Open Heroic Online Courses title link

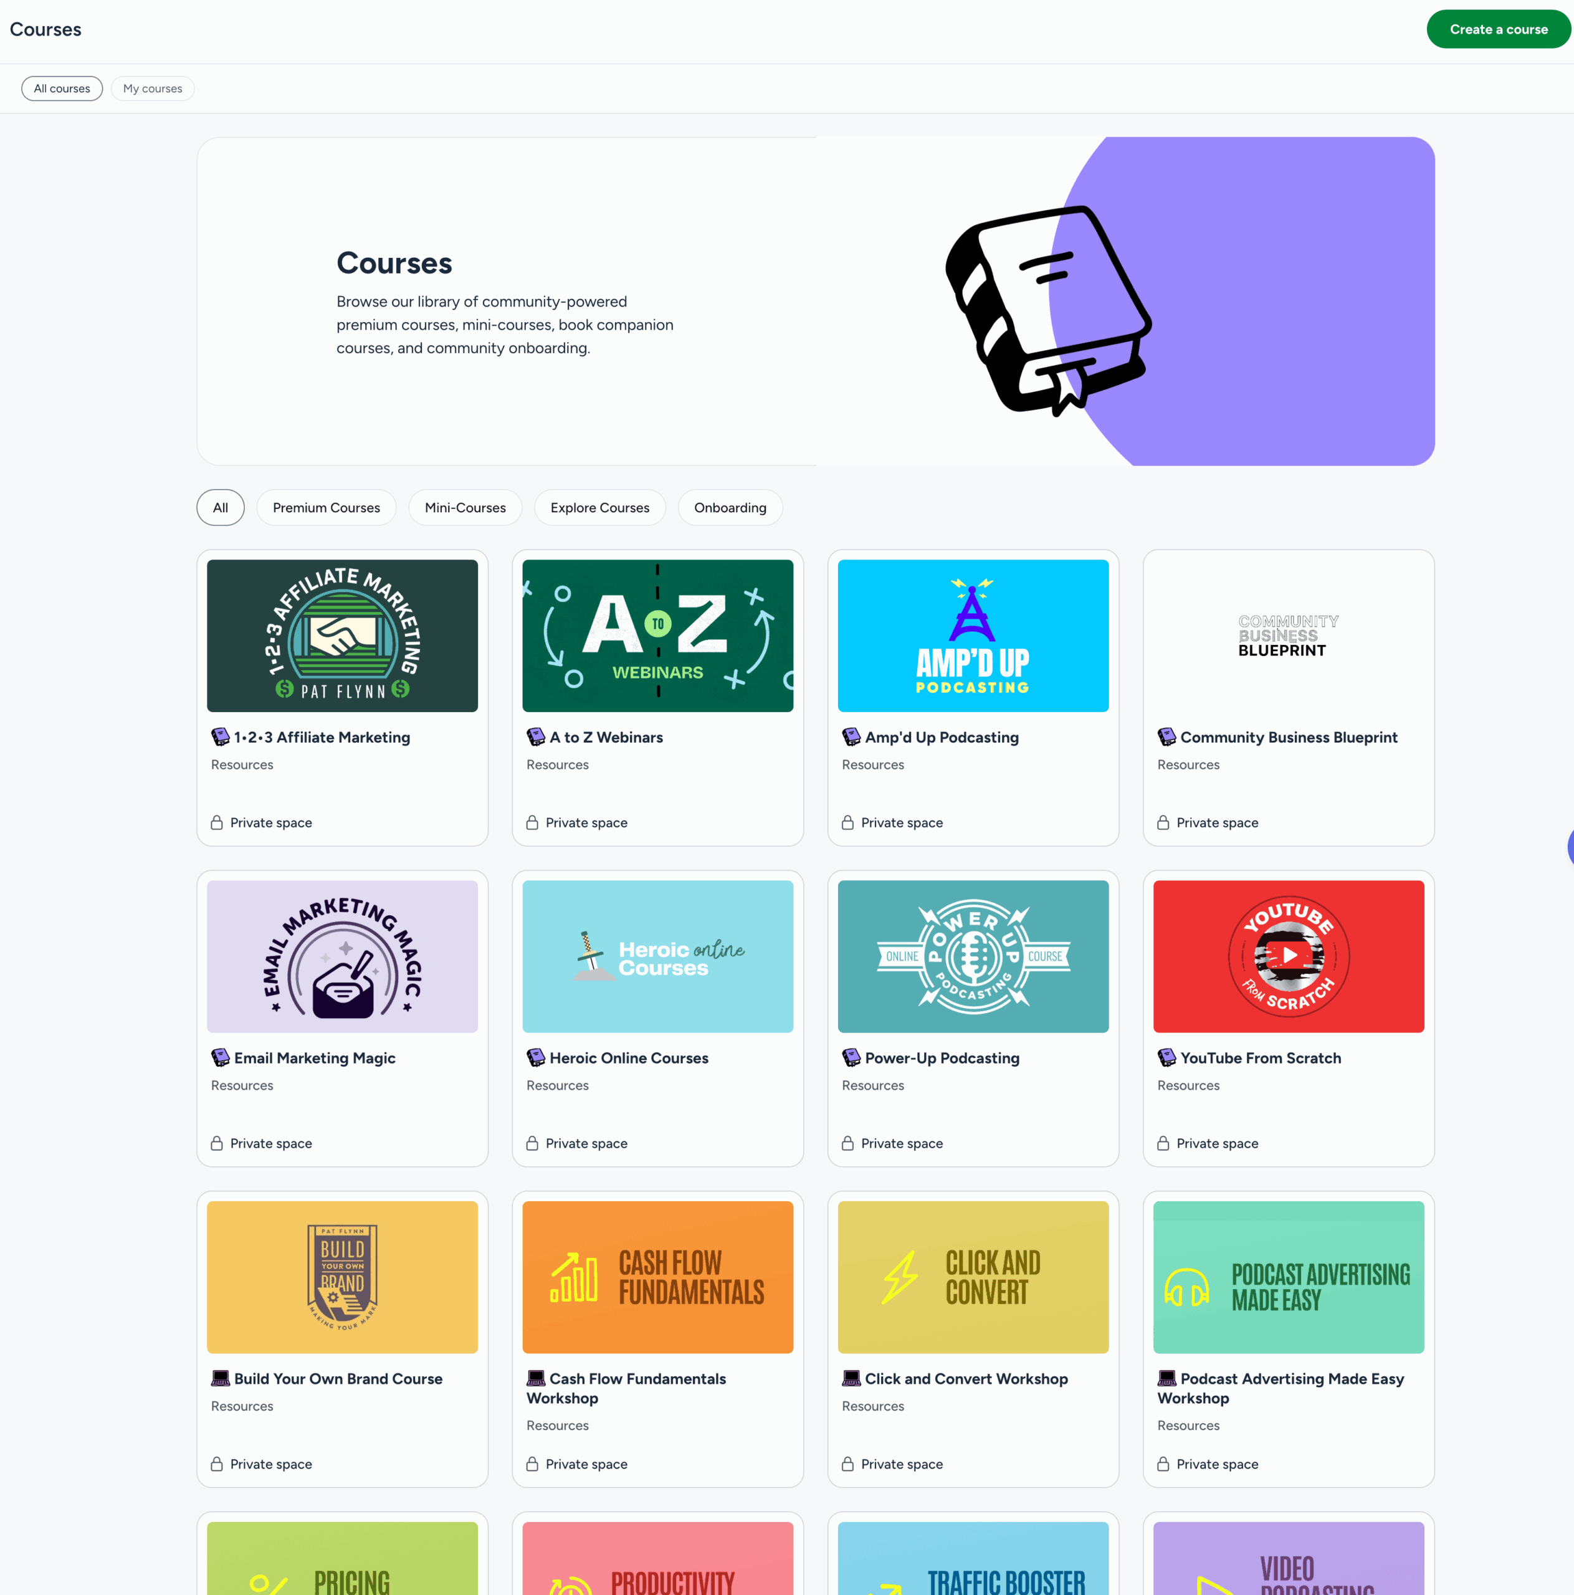coord(629,1057)
